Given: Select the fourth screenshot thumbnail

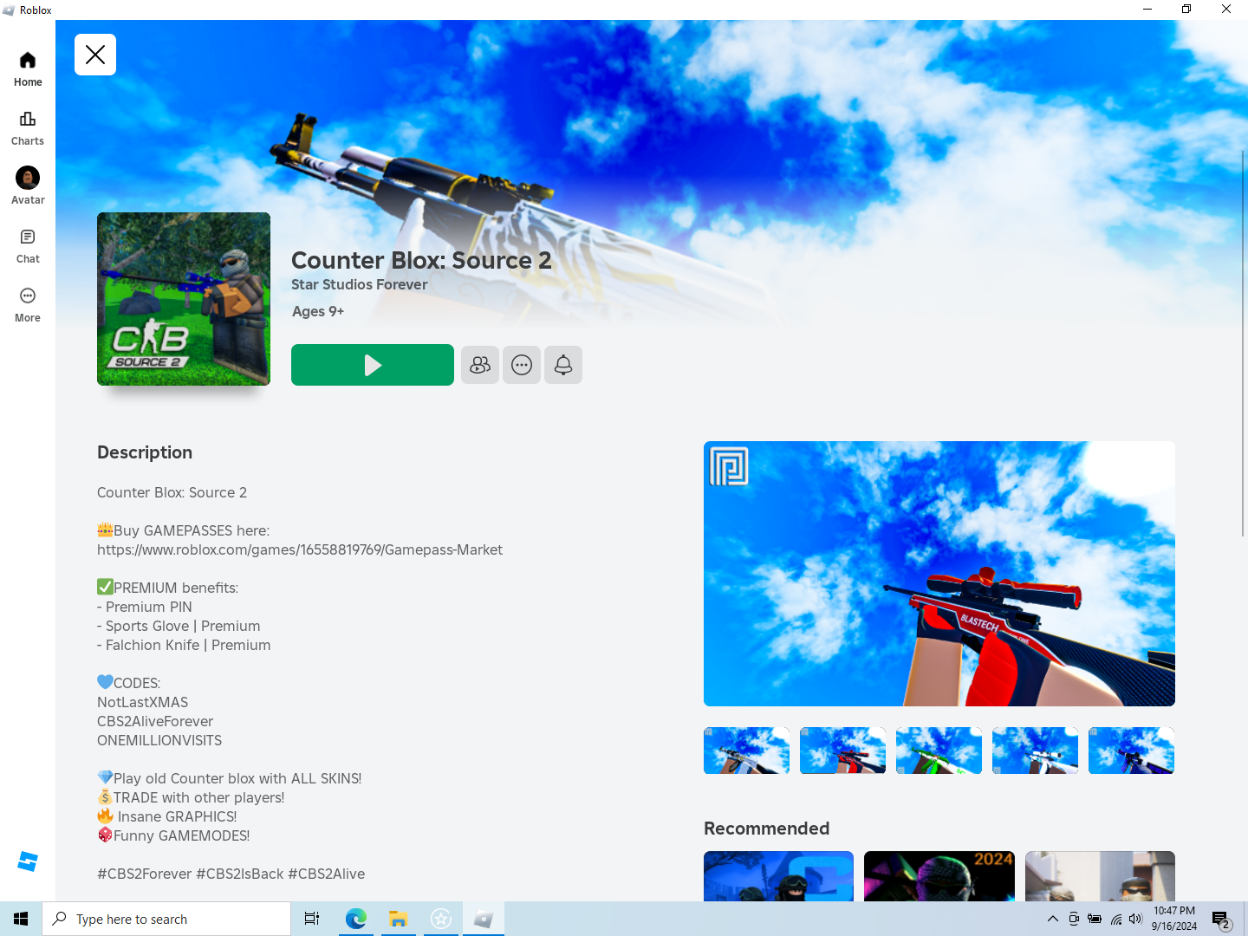Looking at the screenshot, I should click(1036, 751).
